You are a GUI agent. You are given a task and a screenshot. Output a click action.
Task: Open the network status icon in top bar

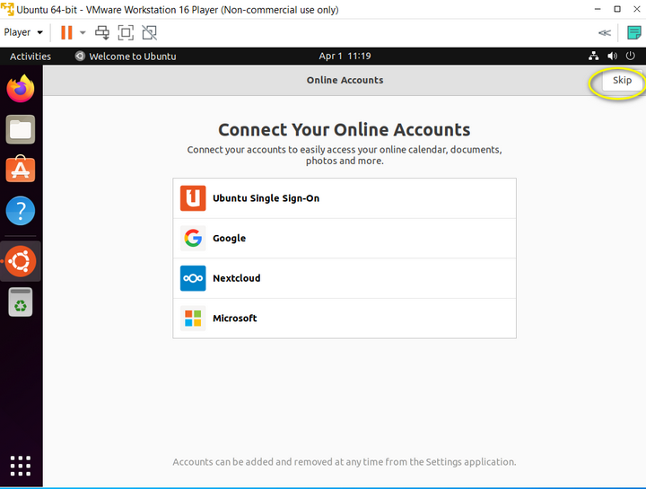click(x=593, y=56)
